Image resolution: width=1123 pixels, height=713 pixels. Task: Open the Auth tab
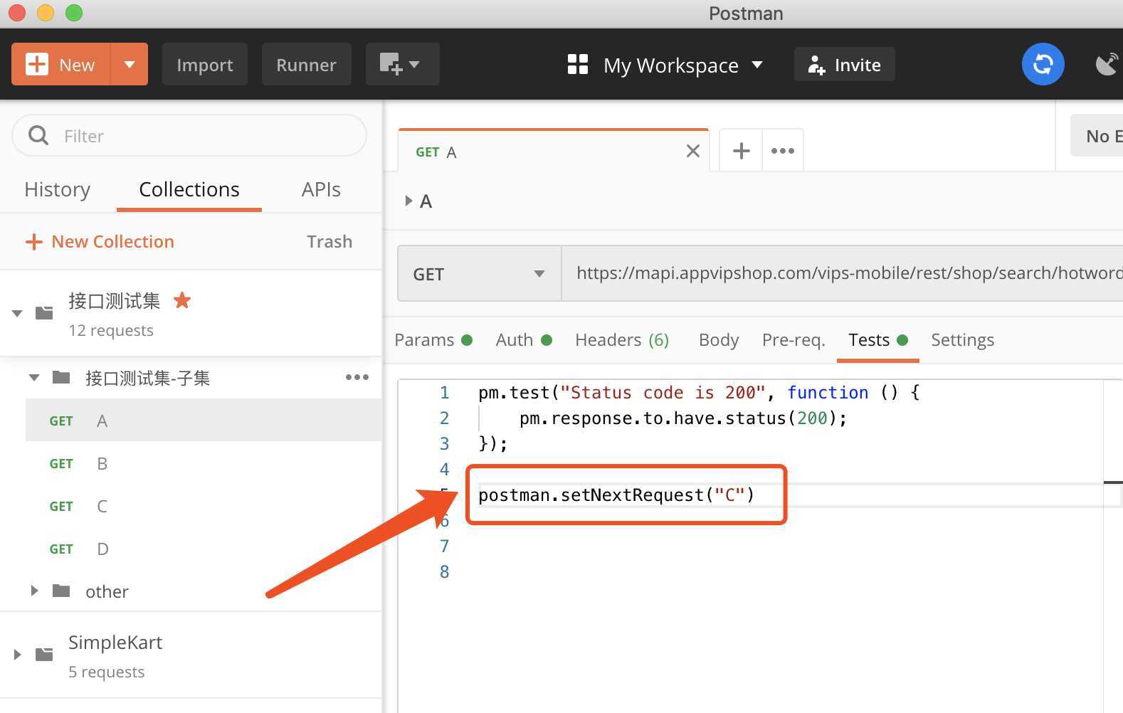[524, 340]
